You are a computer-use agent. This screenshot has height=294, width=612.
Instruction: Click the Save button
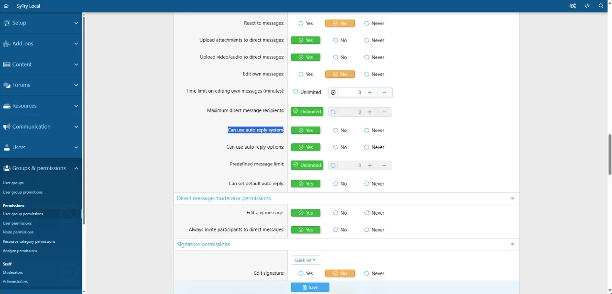(310, 287)
